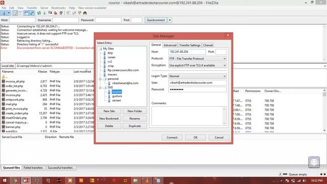Click the VLC cone icon on taskbar

pyautogui.click(x=147, y=180)
